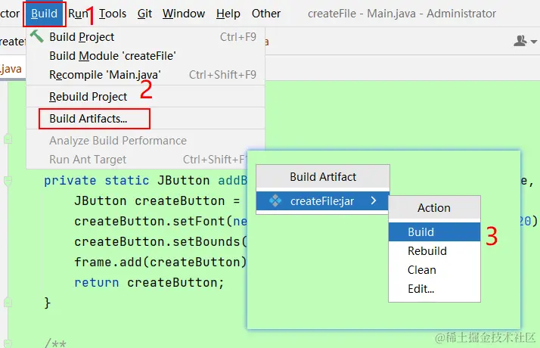540x348 pixels.
Task: Choose Edit... in Action popup
Action: point(434,289)
